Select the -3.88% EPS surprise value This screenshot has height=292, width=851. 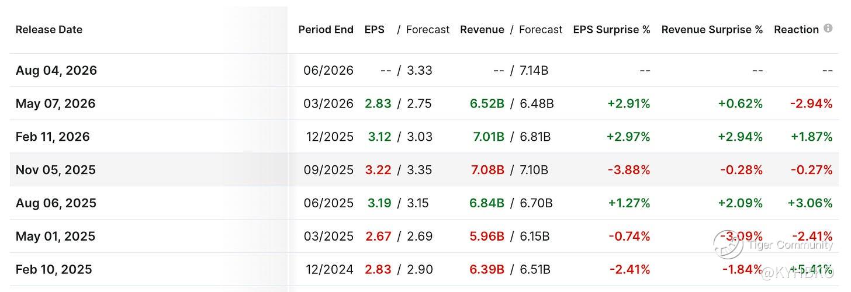pos(629,170)
